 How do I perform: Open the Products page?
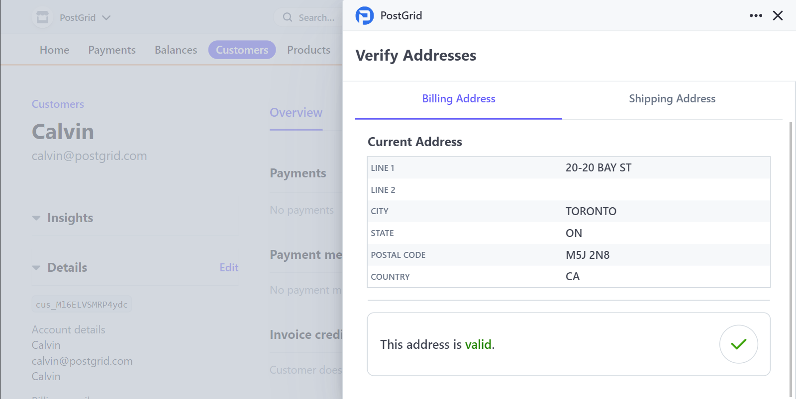(x=308, y=50)
